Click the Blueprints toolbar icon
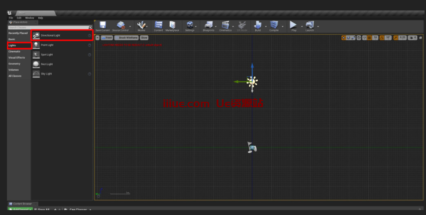This screenshot has height=215, width=426. (x=209, y=25)
